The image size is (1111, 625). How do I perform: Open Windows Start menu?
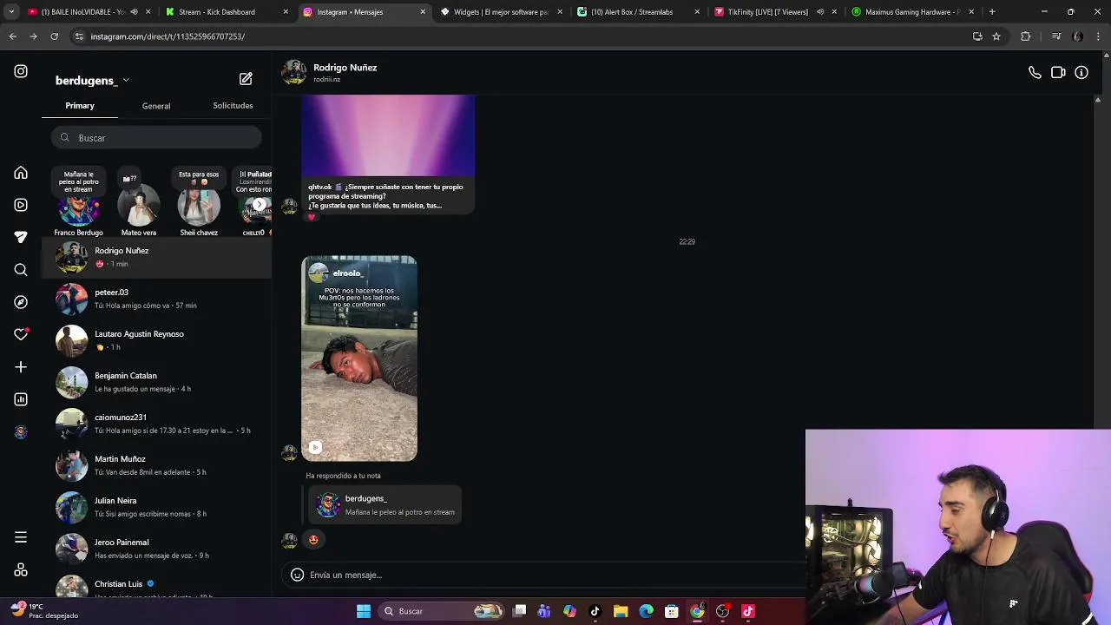(364, 611)
